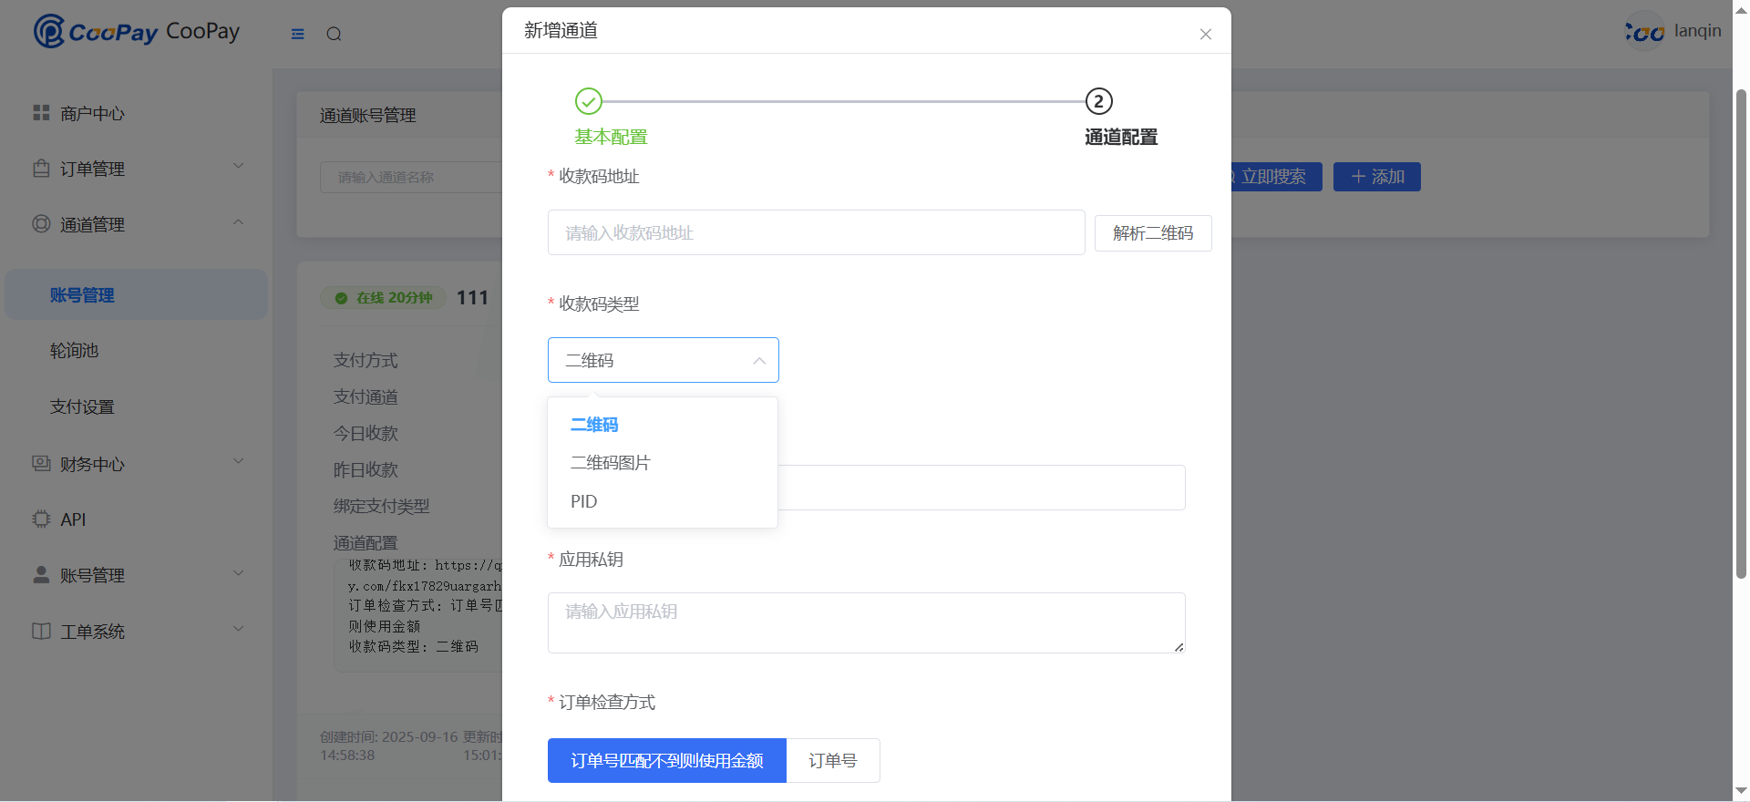Click the 商户中心 grid icon

pyautogui.click(x=41, y=113)
